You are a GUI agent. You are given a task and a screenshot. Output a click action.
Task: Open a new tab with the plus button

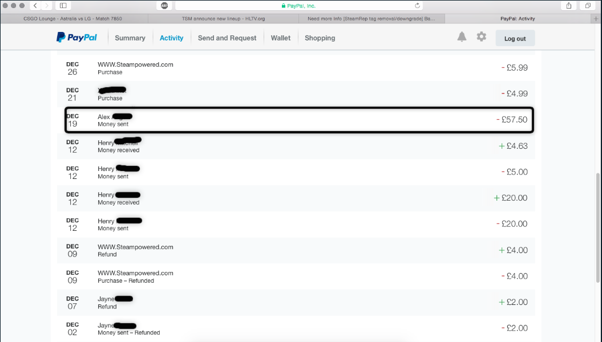click(x=596, y=18)
